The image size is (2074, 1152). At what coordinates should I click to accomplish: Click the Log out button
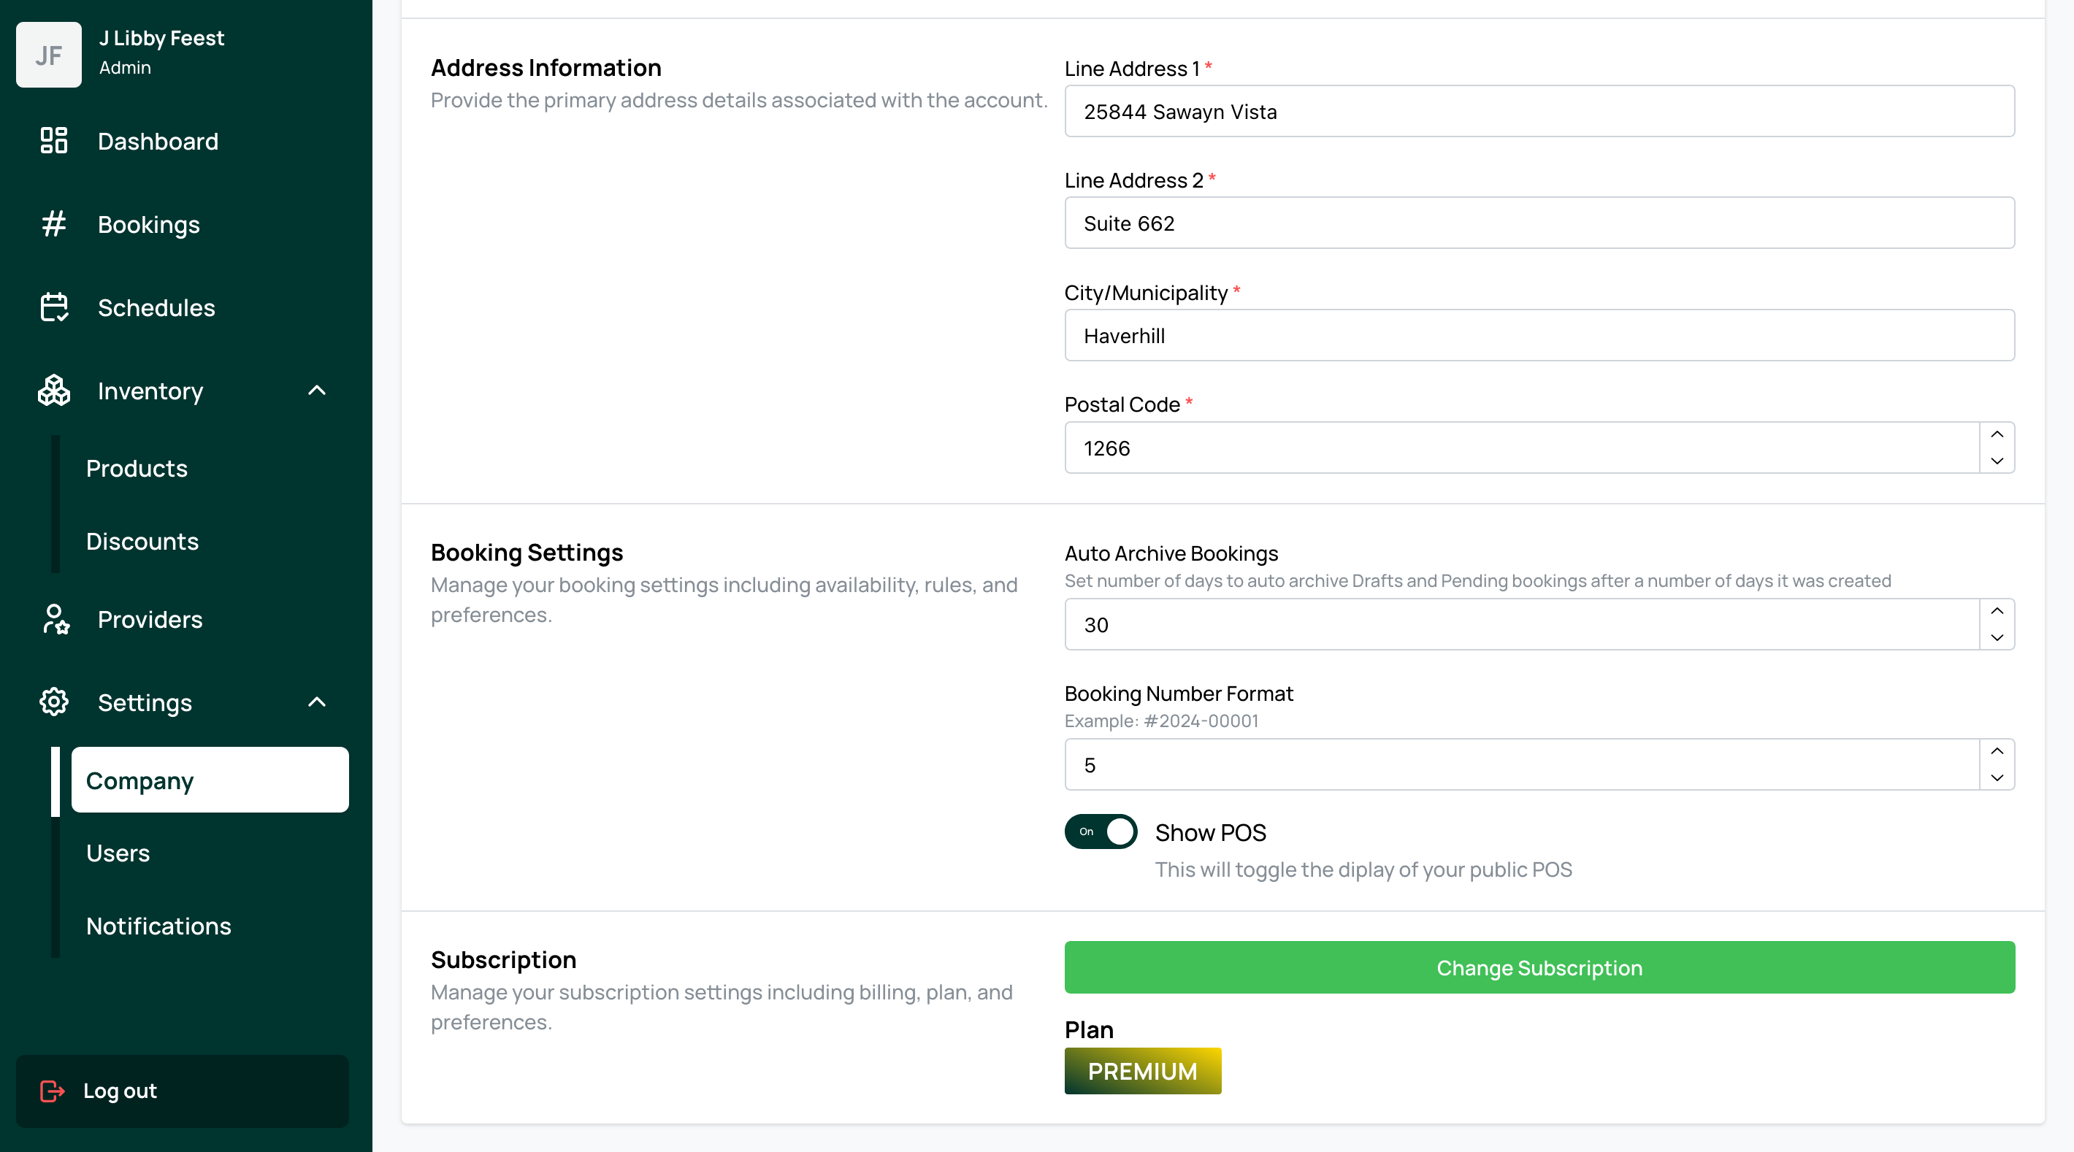coord(182,1091)
